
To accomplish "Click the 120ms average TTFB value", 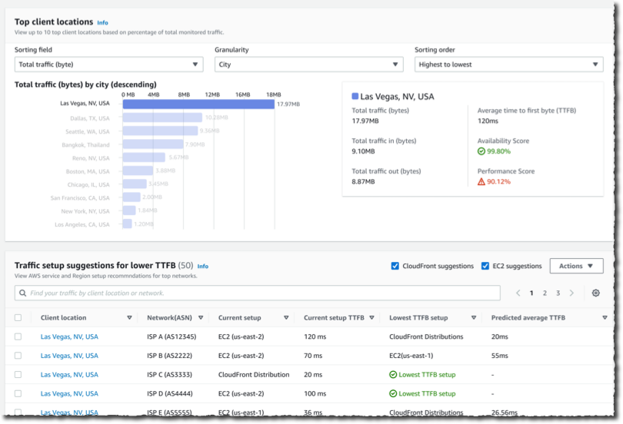I will click(x=488, y=121).
